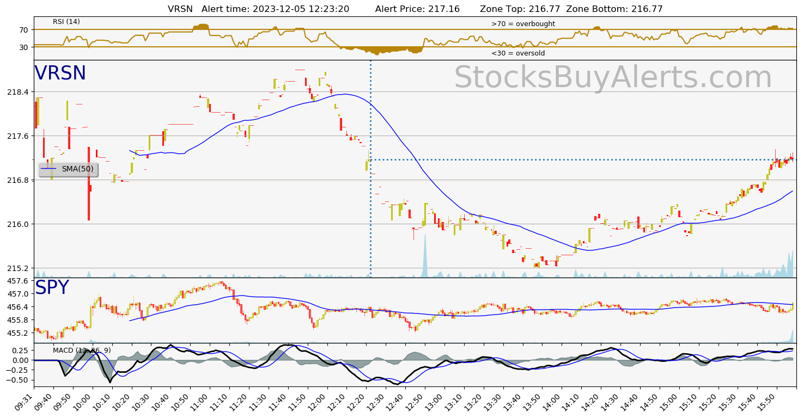The image size is (804, 418).
Task: Click the 216.0 price axis label
Action: pyautogui.click(x=18, y=224)
